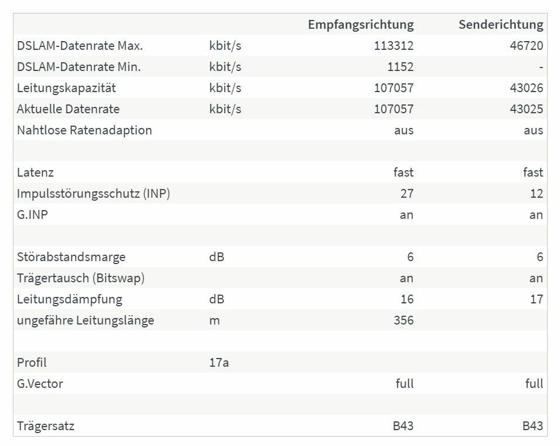Select the Leitungskapazität row label

click(x=66, y=88)
